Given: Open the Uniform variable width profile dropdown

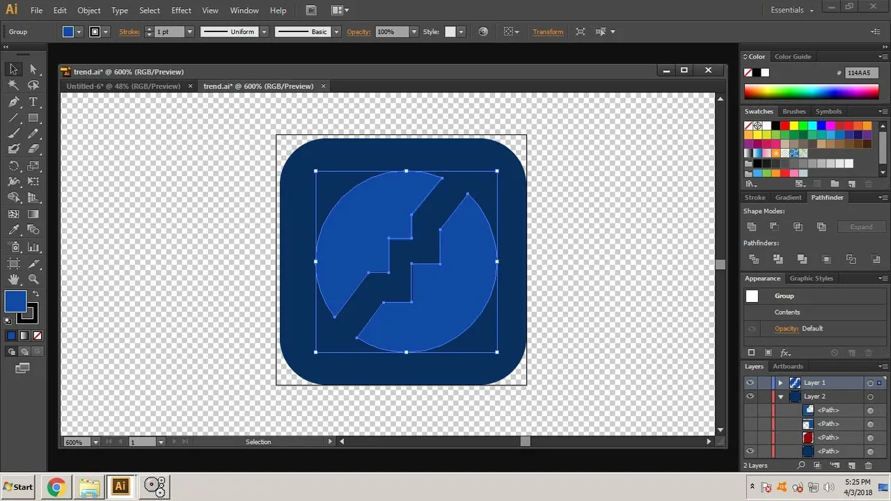Looking at the screenshot, I should [x=265, y=32].
